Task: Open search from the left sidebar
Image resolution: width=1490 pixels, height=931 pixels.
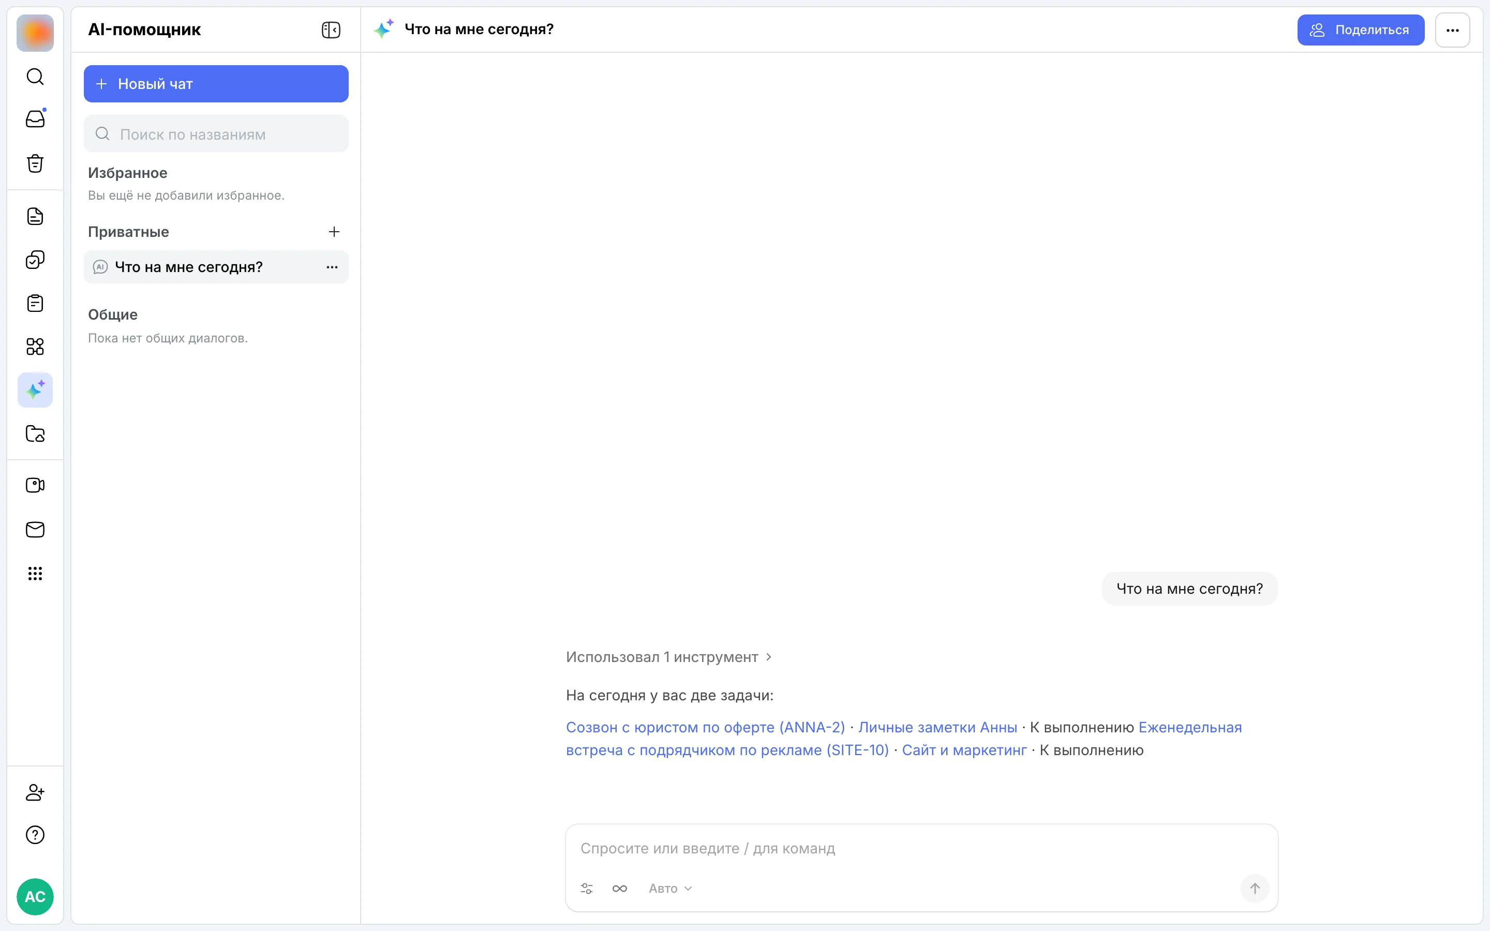Action: [x=35, y=77]
